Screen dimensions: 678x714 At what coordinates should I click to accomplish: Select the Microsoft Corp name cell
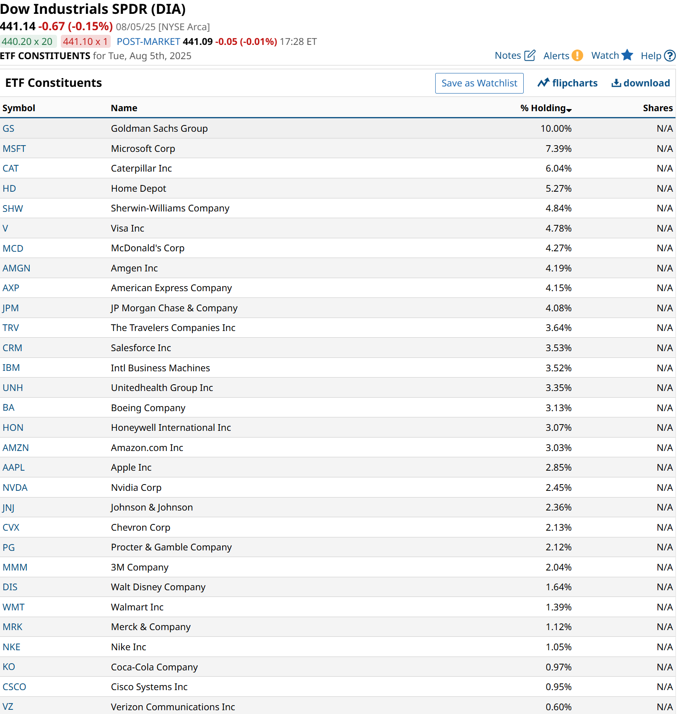pos(143,149)
